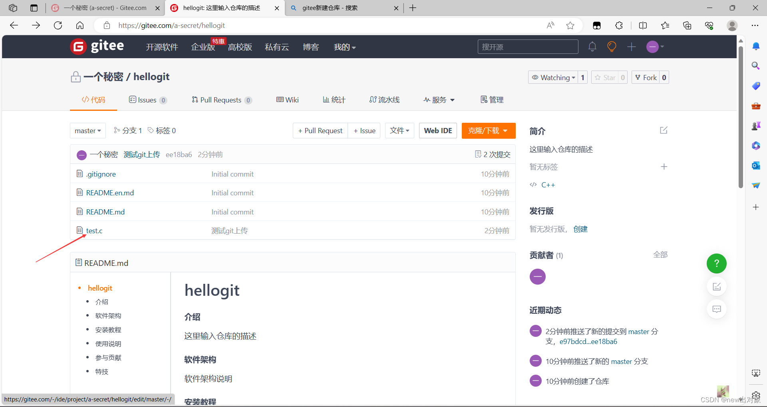Launch Microsoft 365 Copilot from sidebar
This screenshot has width=767, height=407.
[756, 145]
